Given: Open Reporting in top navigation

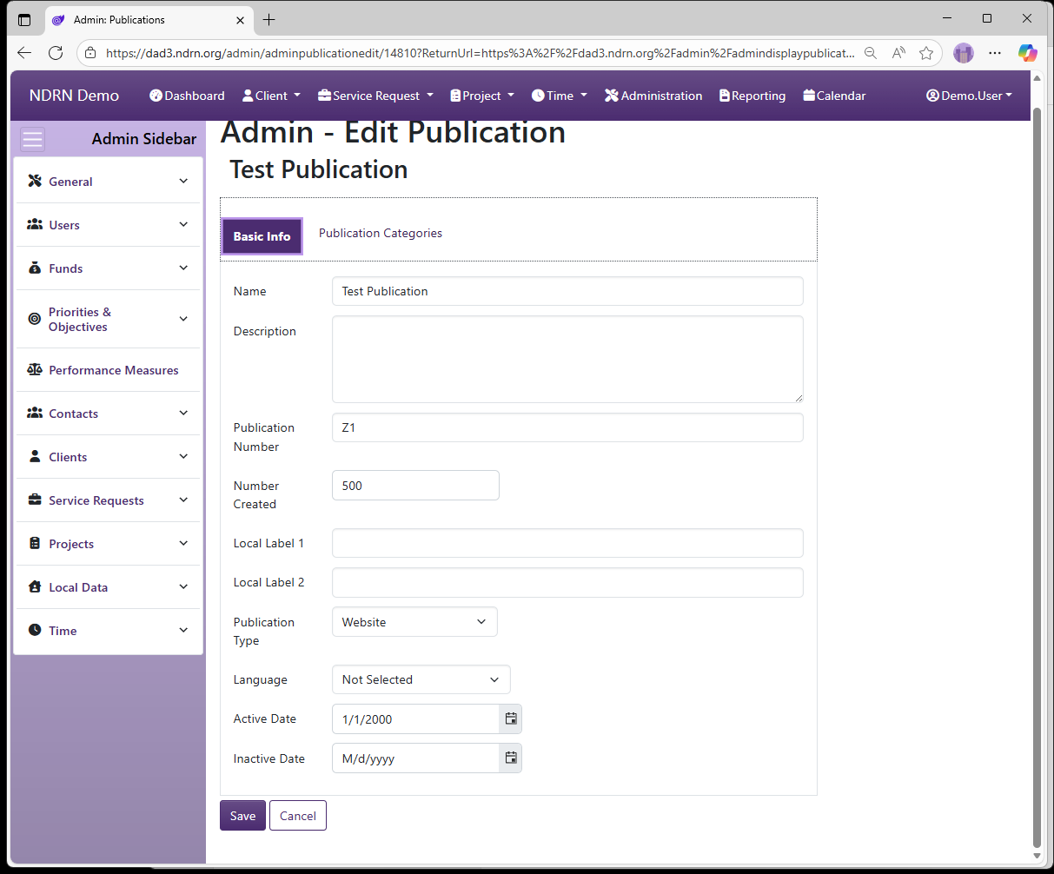Looking at the screenshot, I should 752,96.
